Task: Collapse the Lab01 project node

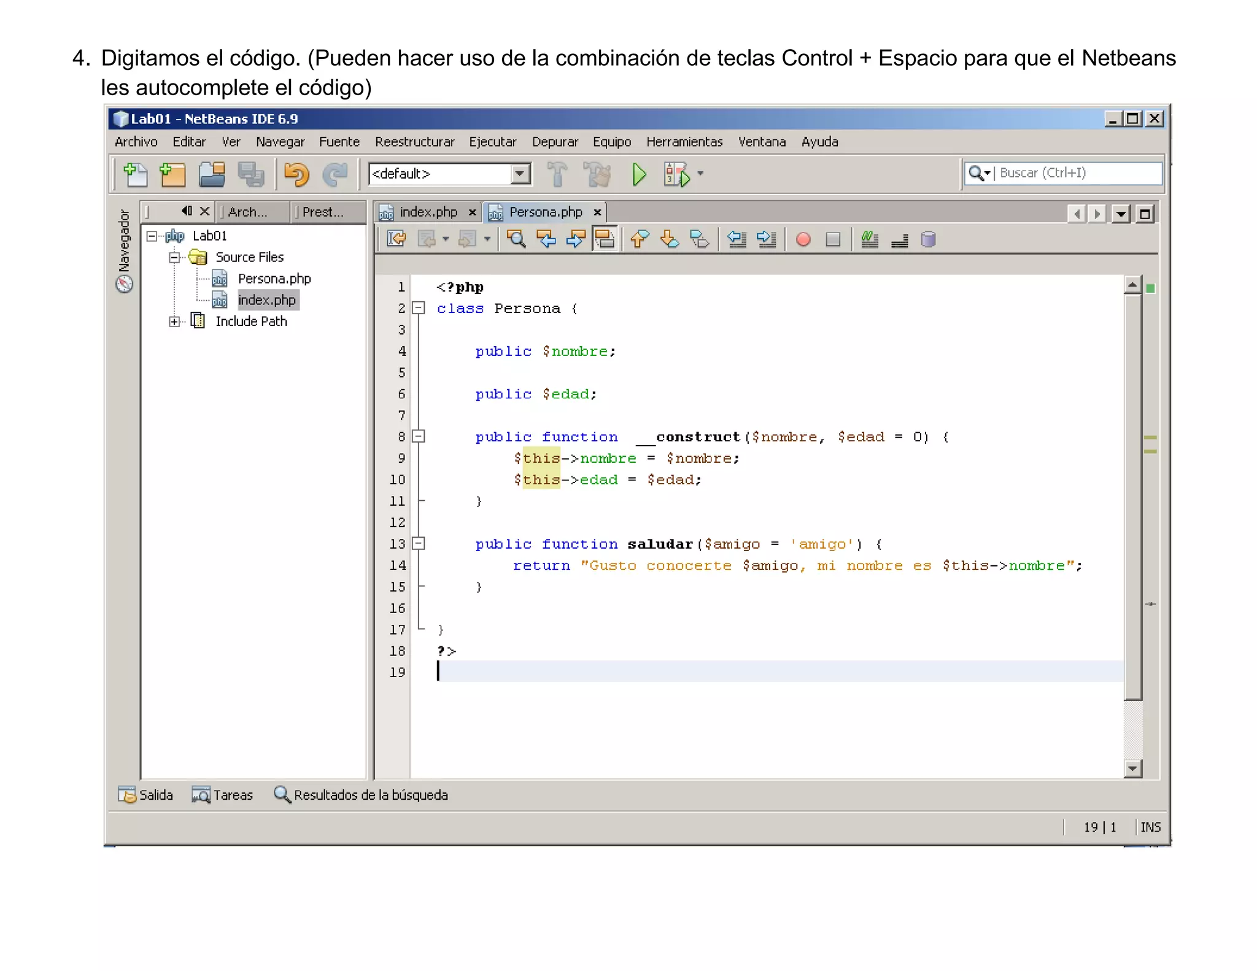Action: 152,236
